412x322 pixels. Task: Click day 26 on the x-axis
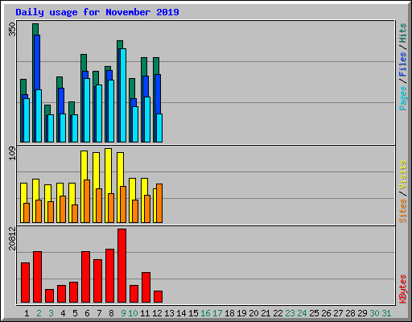pos(326,313)
